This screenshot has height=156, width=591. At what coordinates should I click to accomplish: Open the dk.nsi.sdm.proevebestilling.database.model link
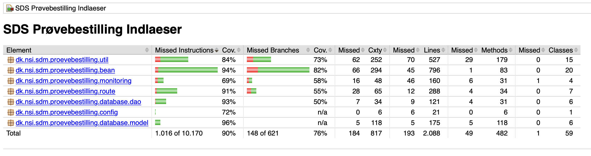click(82, 123)
